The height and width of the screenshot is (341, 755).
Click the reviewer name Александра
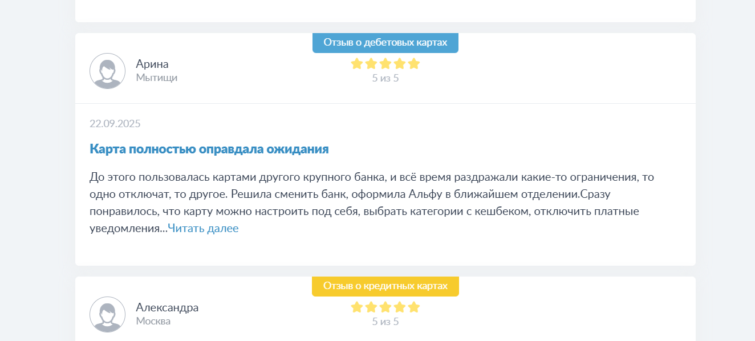click(x=167, y=307)
